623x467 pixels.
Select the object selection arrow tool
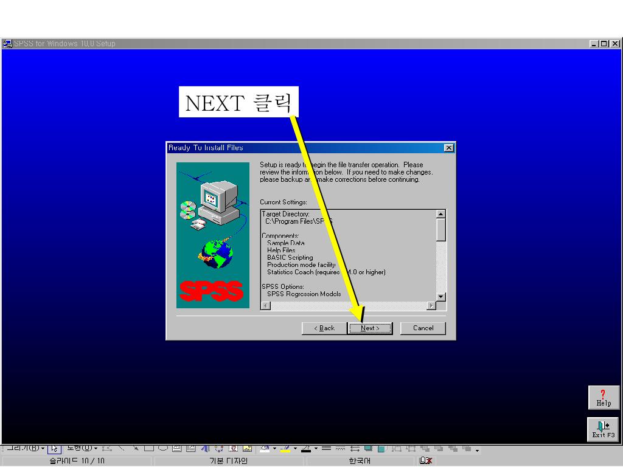tap(54, 448)
